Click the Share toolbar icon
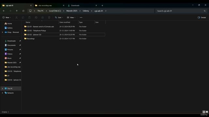 (43, 18)
